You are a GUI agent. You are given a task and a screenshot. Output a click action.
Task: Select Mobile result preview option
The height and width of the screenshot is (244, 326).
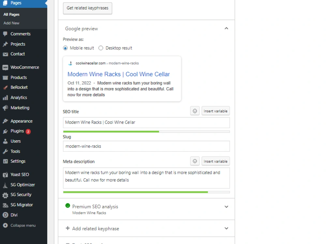pyautogui.click(x=65, y=48)
